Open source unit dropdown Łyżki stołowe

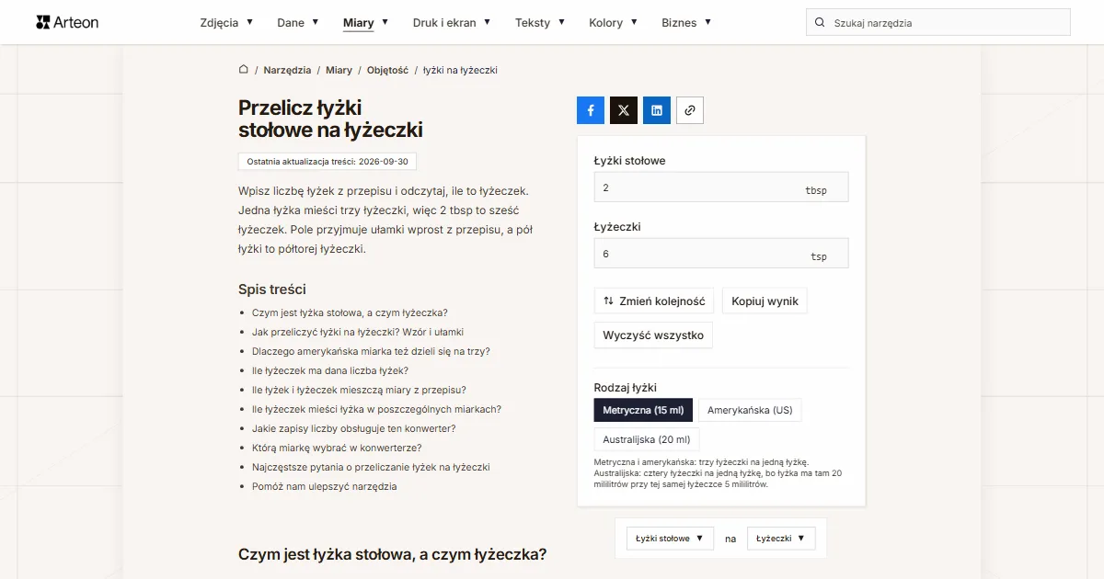670,539
